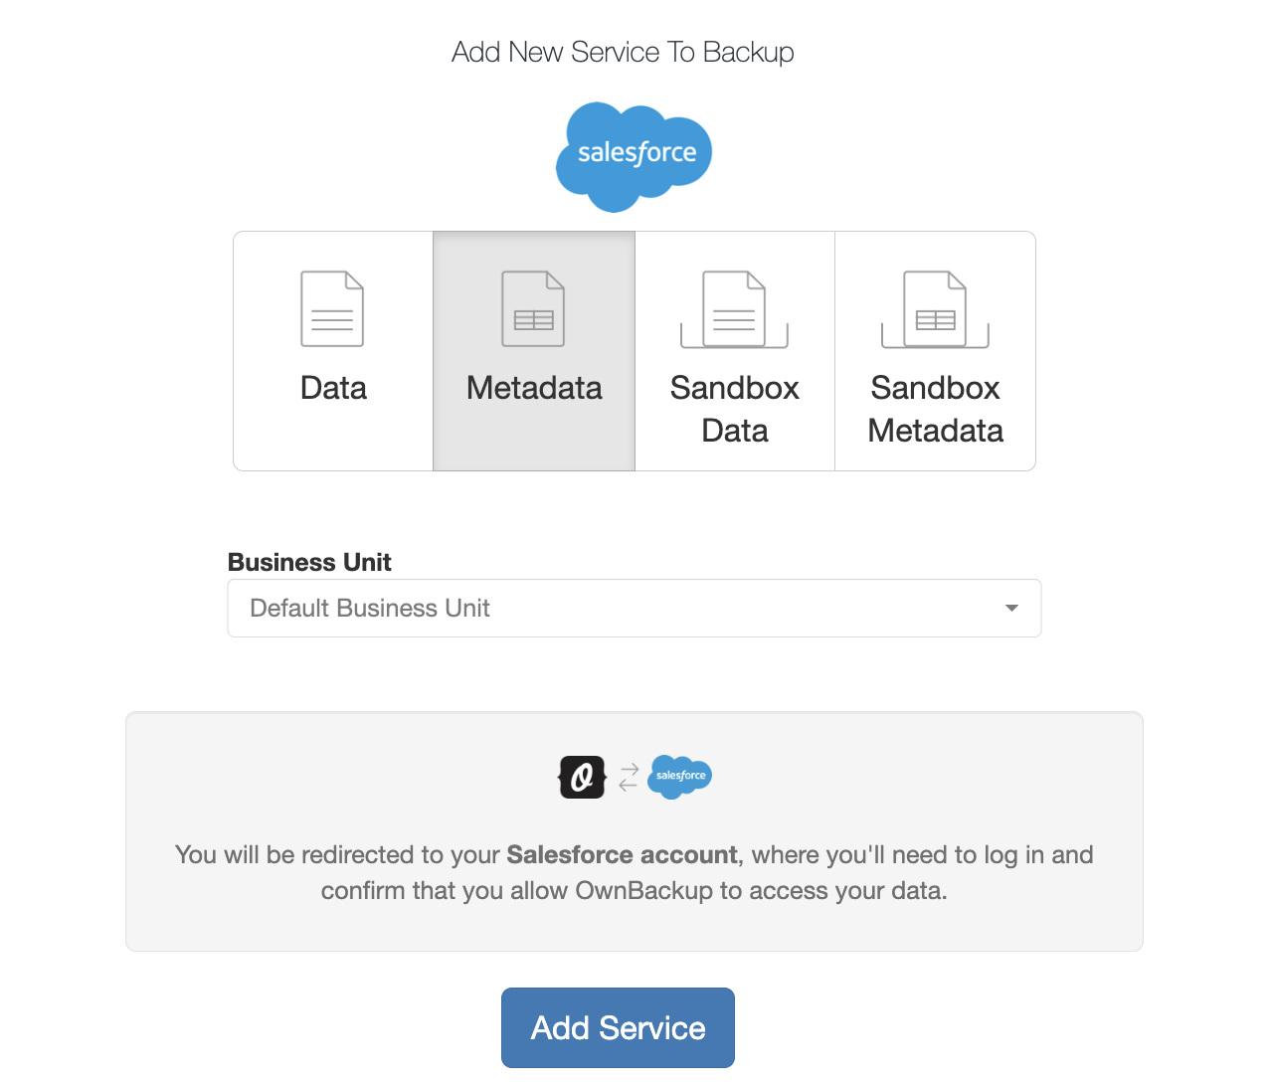The image size is (1273, 1086).
Task: Switch to the Sandbox Data label
Action: click(x=735, y=409)
